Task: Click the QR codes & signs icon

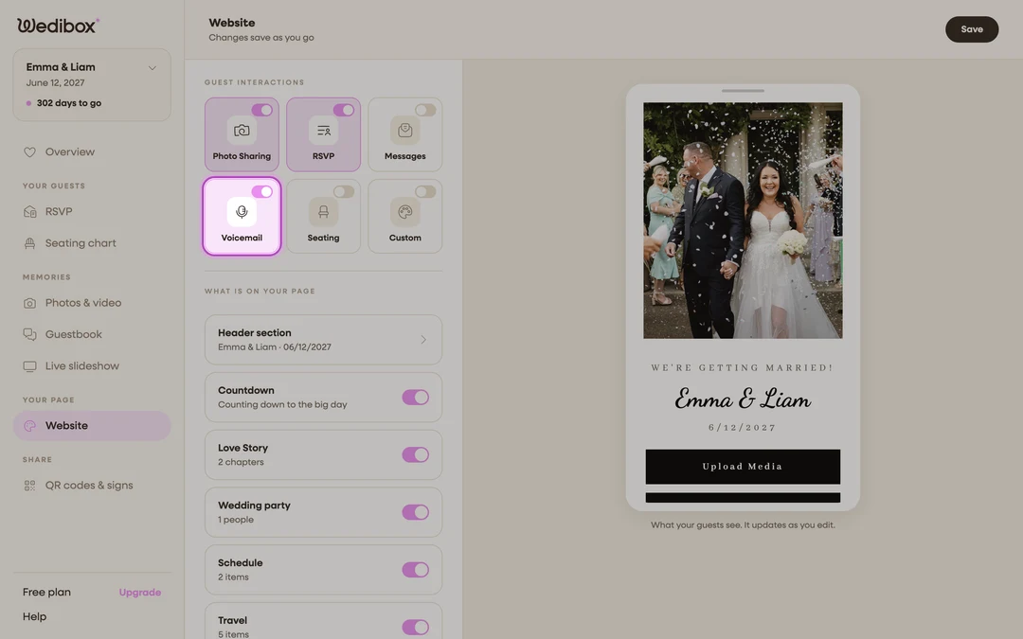Action: click(30, 486)
